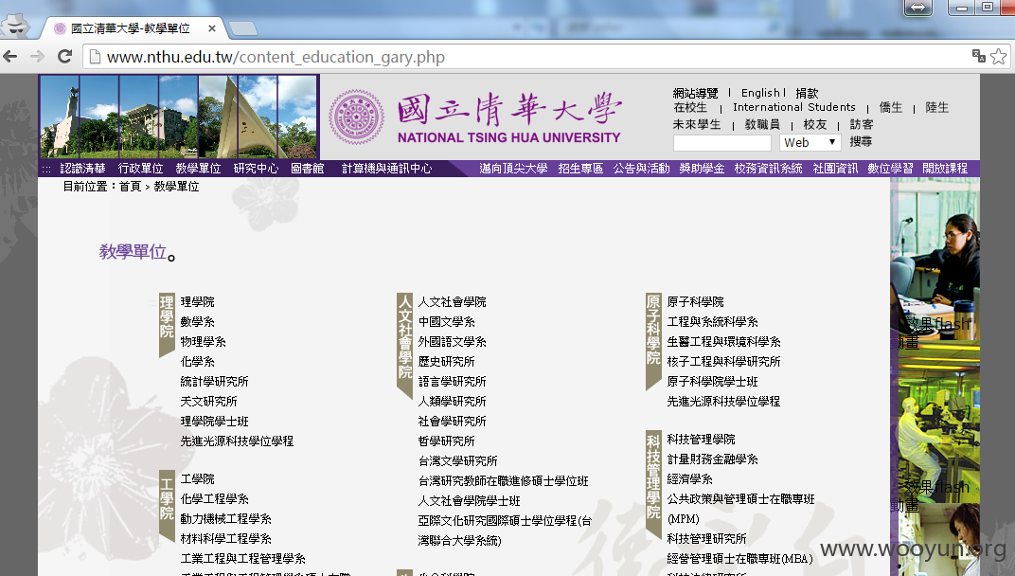Open 計量財務金融學系 link
Screen dimensions: 1015x576
(x=712, y=459)
